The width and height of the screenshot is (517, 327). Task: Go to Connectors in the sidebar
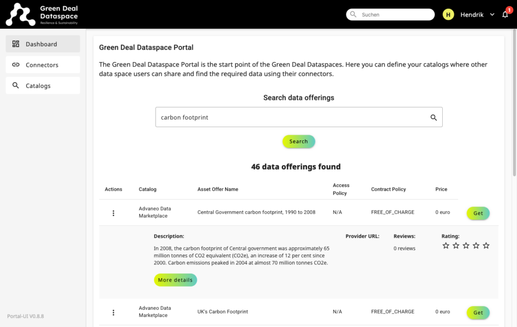(x=43, y=65)
